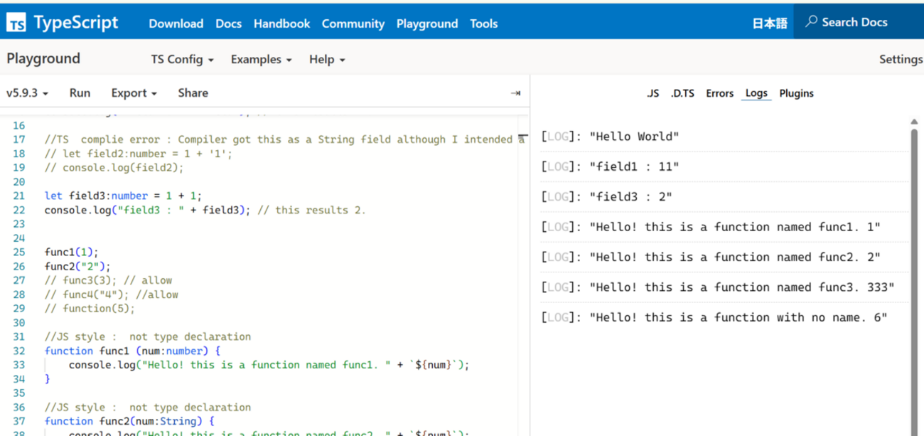The image size is (924, 436).
Task: Open the v5.9.3 version selector
Action: tap(27, 93)
